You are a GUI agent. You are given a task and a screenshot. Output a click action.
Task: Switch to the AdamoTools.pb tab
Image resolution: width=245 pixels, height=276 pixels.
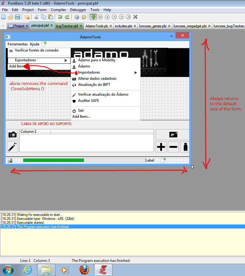99,26
